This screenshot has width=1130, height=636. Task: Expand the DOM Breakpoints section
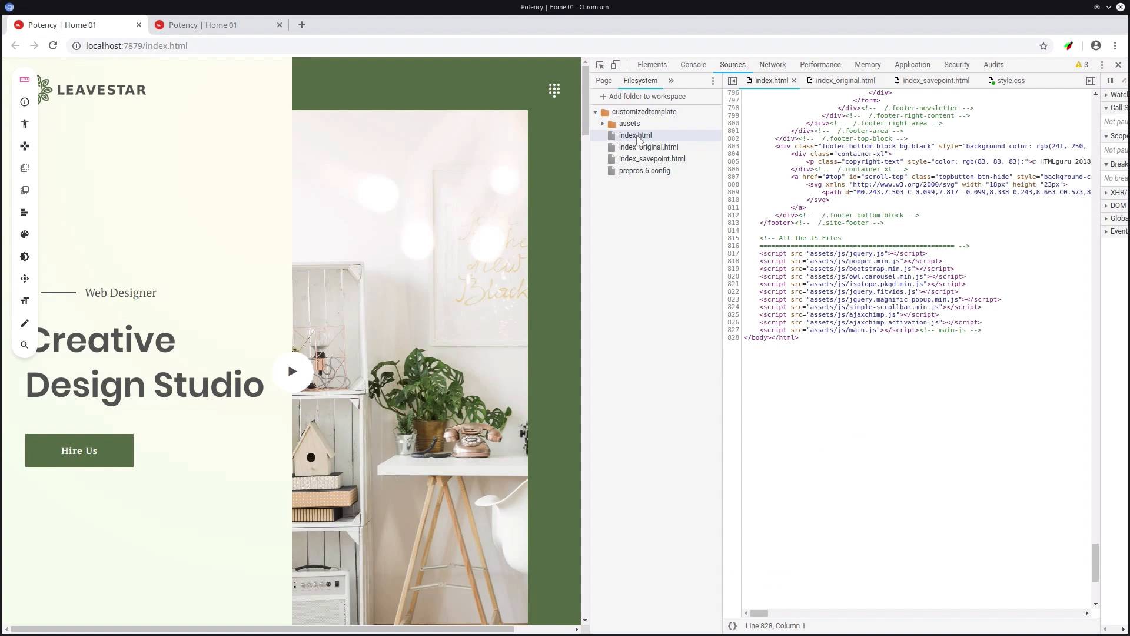tap(1115, 206)
